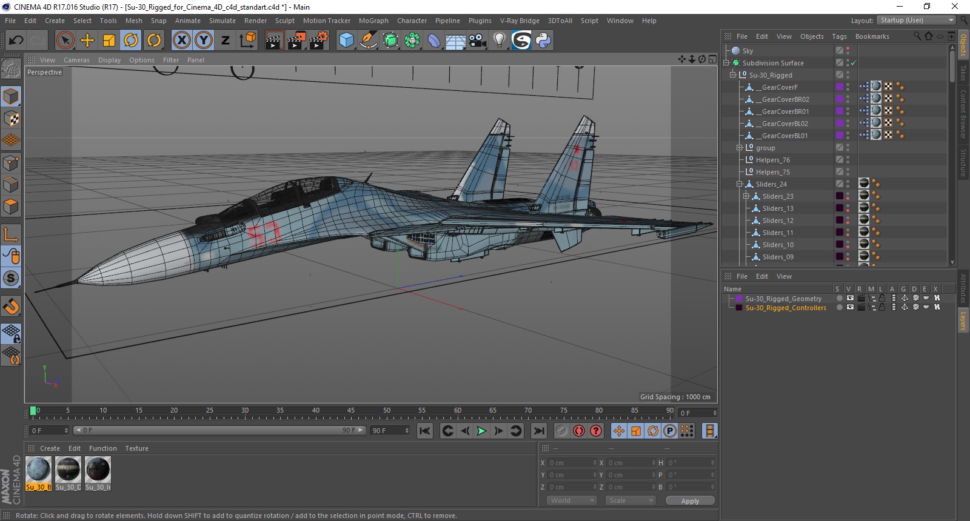970x521 pixels.
Task: Toggle Su-30_Rigged_Controllers layer view visibility
Action: 850,307
